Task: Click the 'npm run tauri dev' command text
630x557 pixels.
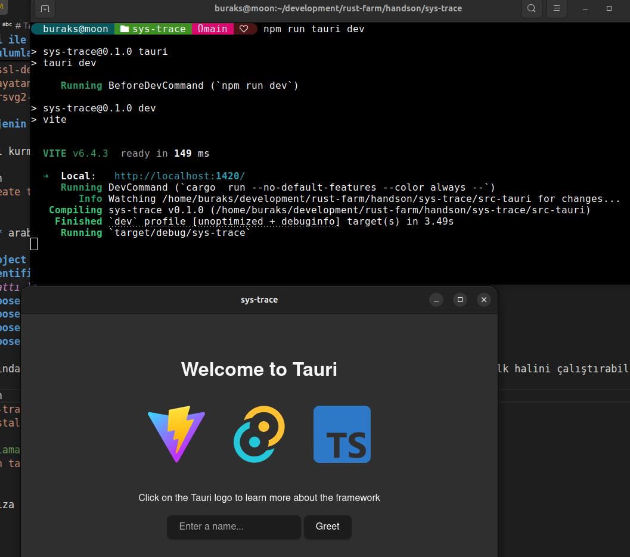Action: (314, 29)
